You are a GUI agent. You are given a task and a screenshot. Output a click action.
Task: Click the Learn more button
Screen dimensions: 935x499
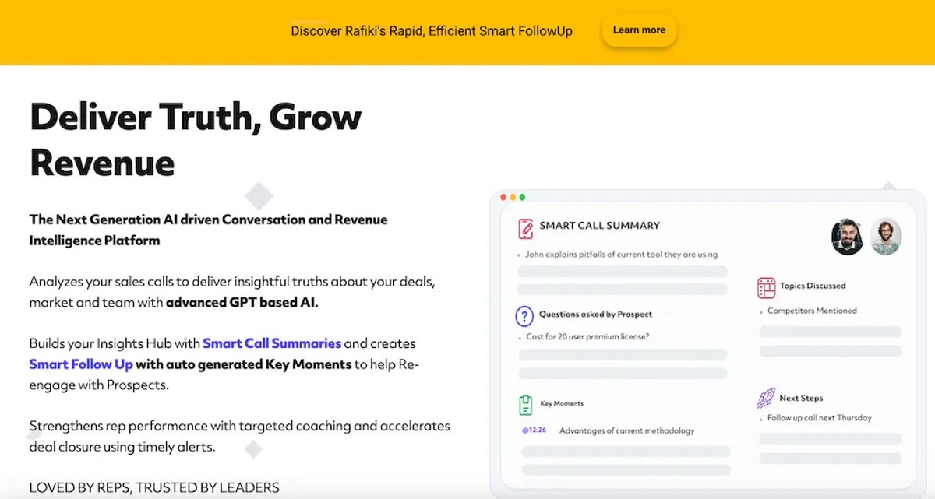pos(639,30)
